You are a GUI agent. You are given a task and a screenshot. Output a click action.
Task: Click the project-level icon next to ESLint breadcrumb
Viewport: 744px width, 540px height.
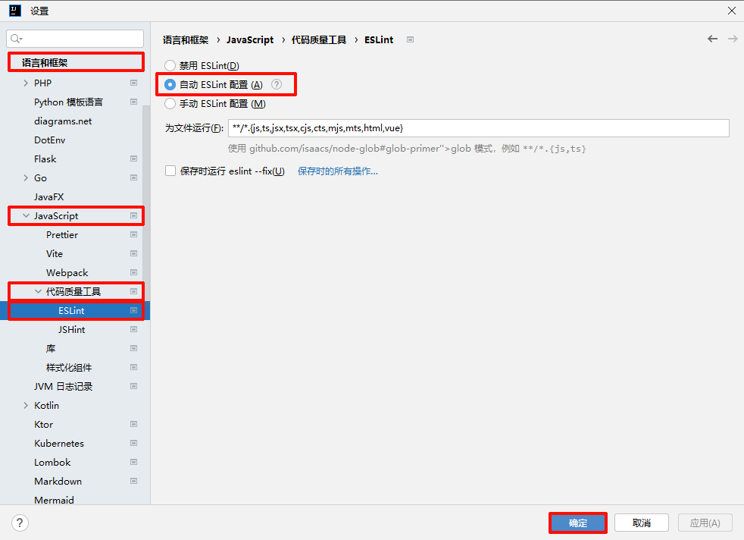pos(410,39)
